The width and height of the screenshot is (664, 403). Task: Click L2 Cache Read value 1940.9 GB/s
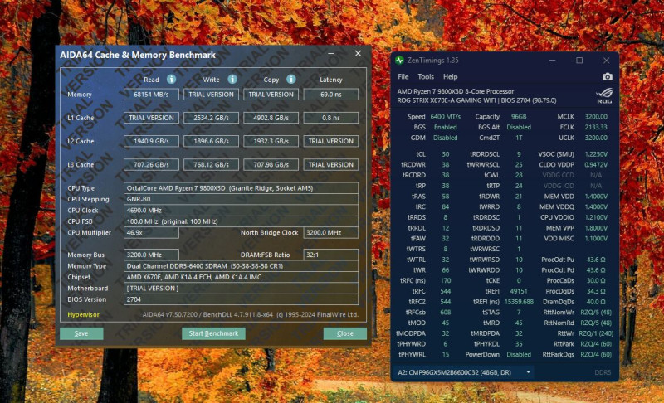[151, 141]
